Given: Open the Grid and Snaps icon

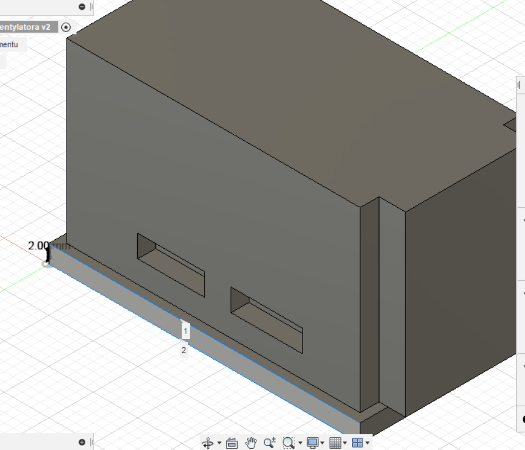Looking at the screenshot, I should pos(335,442).
